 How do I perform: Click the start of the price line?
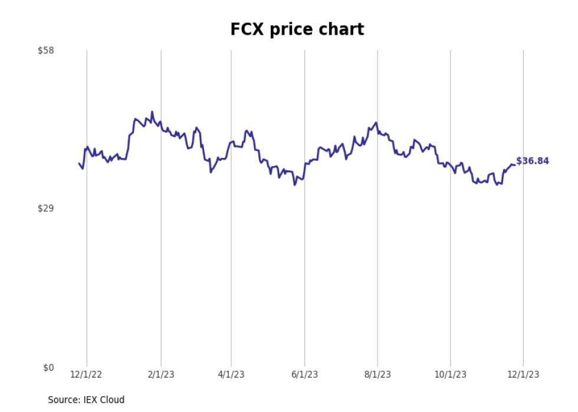coord(79,163)
